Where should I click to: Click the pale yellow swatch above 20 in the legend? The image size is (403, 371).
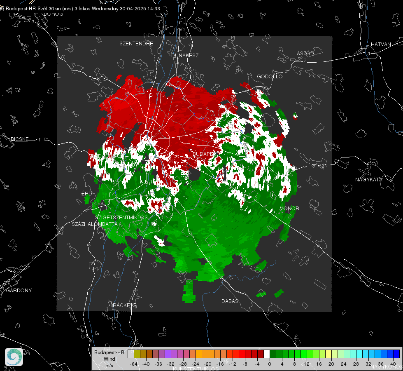328,354
